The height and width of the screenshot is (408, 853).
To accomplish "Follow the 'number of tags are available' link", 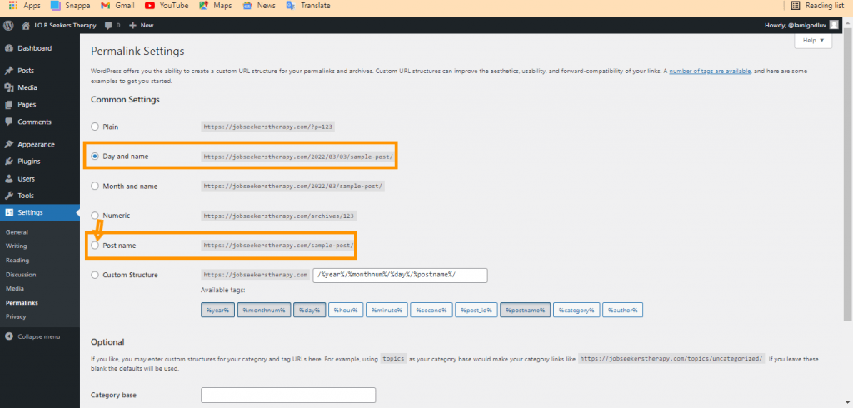I will click(x=710, y=72).
